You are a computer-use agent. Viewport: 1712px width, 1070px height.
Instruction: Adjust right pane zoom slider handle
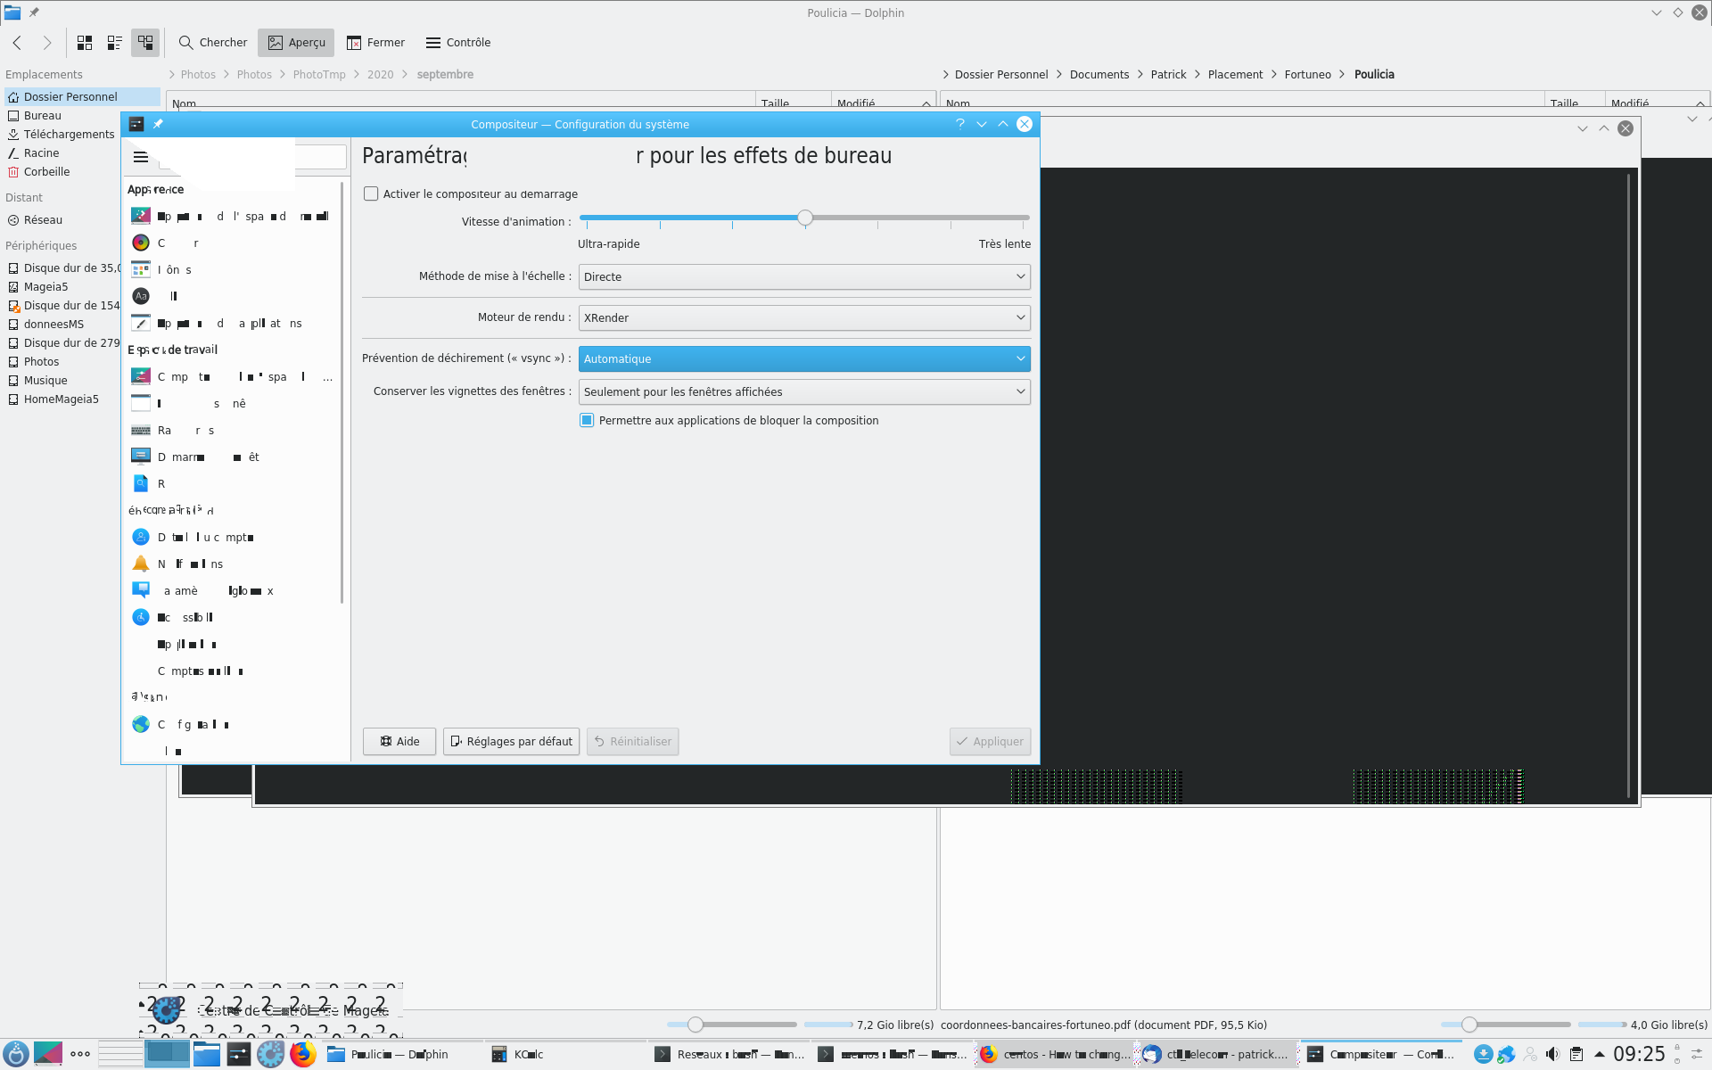pos(1469,1025)
